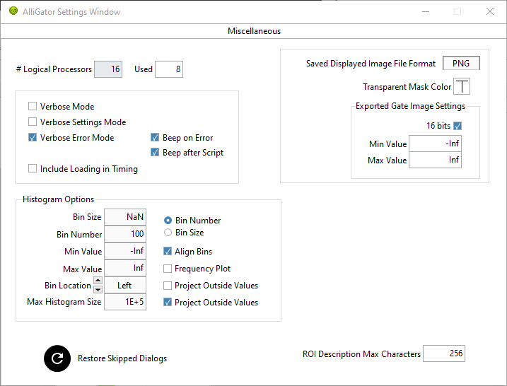Viewport: 507px width, 386px height.
Task: Click the Miscellaneous section header
Action: click(x=254, y=31)
